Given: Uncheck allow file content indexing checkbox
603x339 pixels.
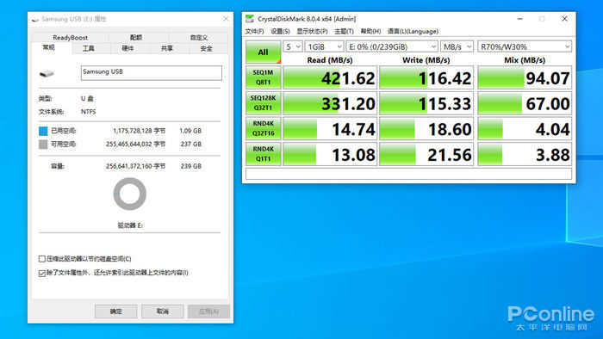Looking at the screenshot, I should (x=42, y=273).
